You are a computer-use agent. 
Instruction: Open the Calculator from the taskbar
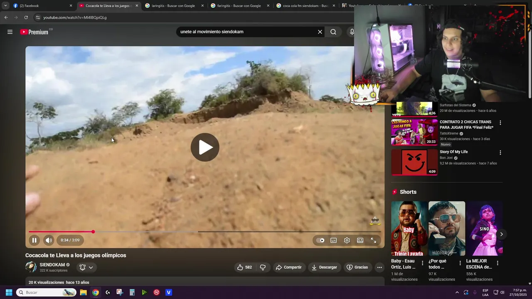pyautogui.click(x=132, y=292)
